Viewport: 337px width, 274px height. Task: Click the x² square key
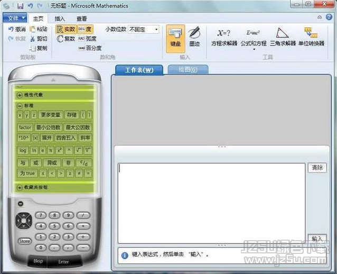pos(59,150)
